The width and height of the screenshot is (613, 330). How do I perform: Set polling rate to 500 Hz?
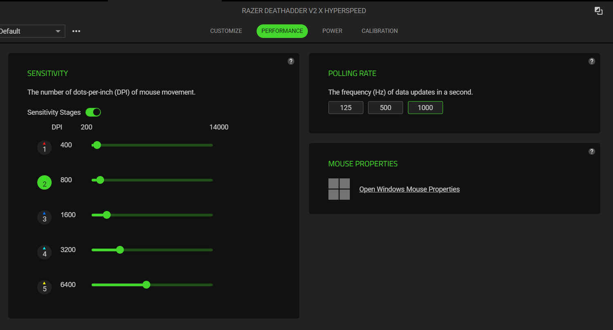pos(385,108)
